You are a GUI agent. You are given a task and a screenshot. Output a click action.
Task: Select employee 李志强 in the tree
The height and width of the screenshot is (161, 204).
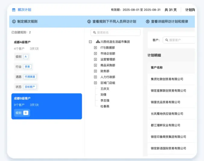[x=105, y=100]
